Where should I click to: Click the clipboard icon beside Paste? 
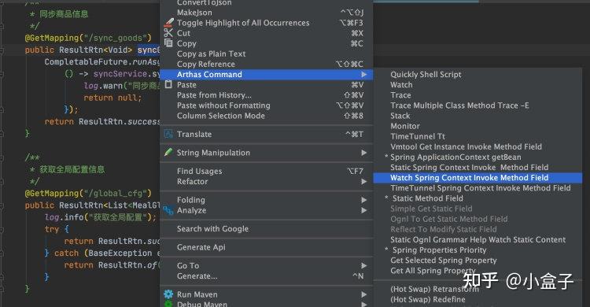coord(168,84)
